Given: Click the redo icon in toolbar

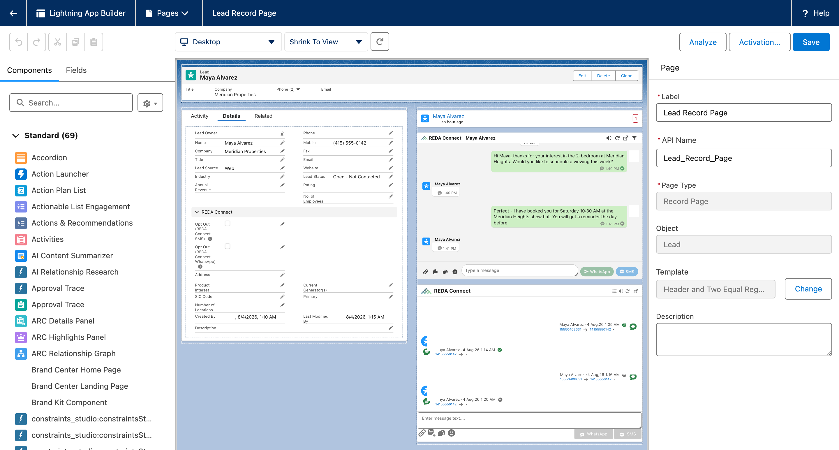Looking at the screenshot, I should point(36,42).
